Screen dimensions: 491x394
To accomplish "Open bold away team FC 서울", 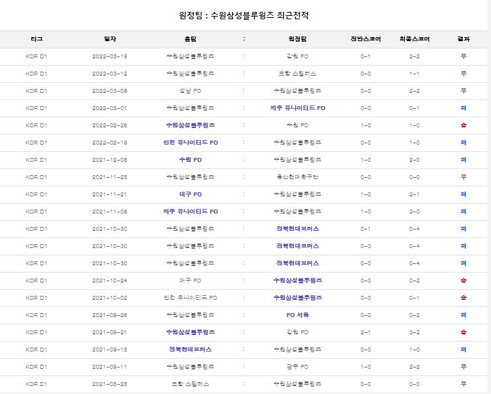I will tap(297, 315).
